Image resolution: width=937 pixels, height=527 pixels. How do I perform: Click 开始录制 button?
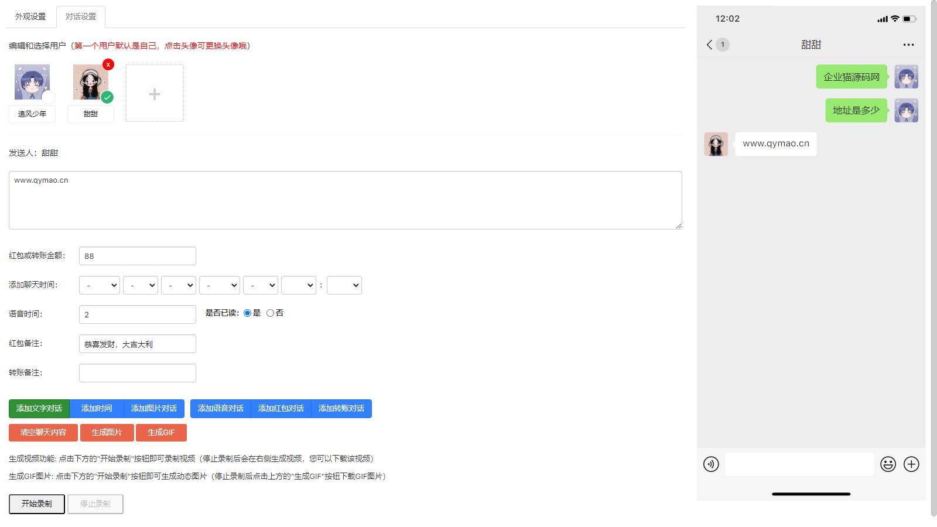click(x=37, y=504)
